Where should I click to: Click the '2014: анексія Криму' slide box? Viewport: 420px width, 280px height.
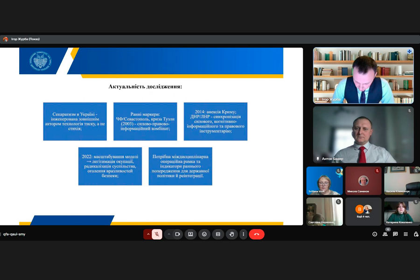216,121
